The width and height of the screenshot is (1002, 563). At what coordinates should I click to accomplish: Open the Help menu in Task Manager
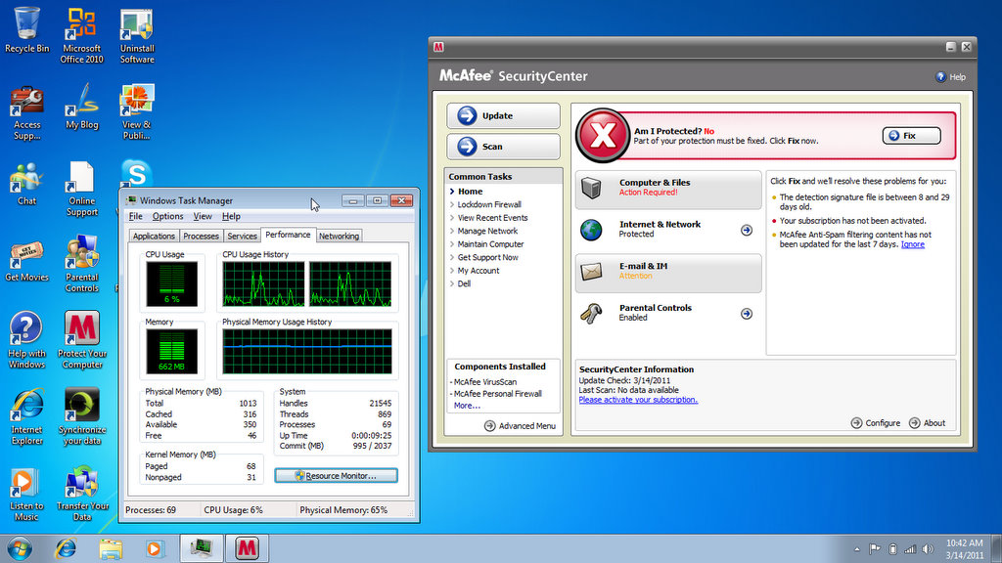point(231,216)
